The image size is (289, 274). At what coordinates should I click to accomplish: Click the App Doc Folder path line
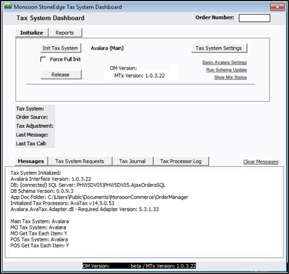(99, 197)
